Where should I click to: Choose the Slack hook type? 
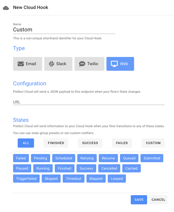pos(58,64)
